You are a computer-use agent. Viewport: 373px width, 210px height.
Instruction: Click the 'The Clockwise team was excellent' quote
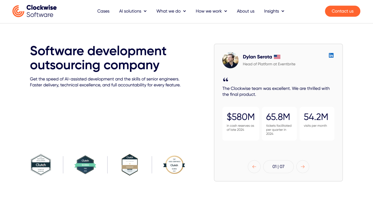pyautogui.click(x=276, y=91)
